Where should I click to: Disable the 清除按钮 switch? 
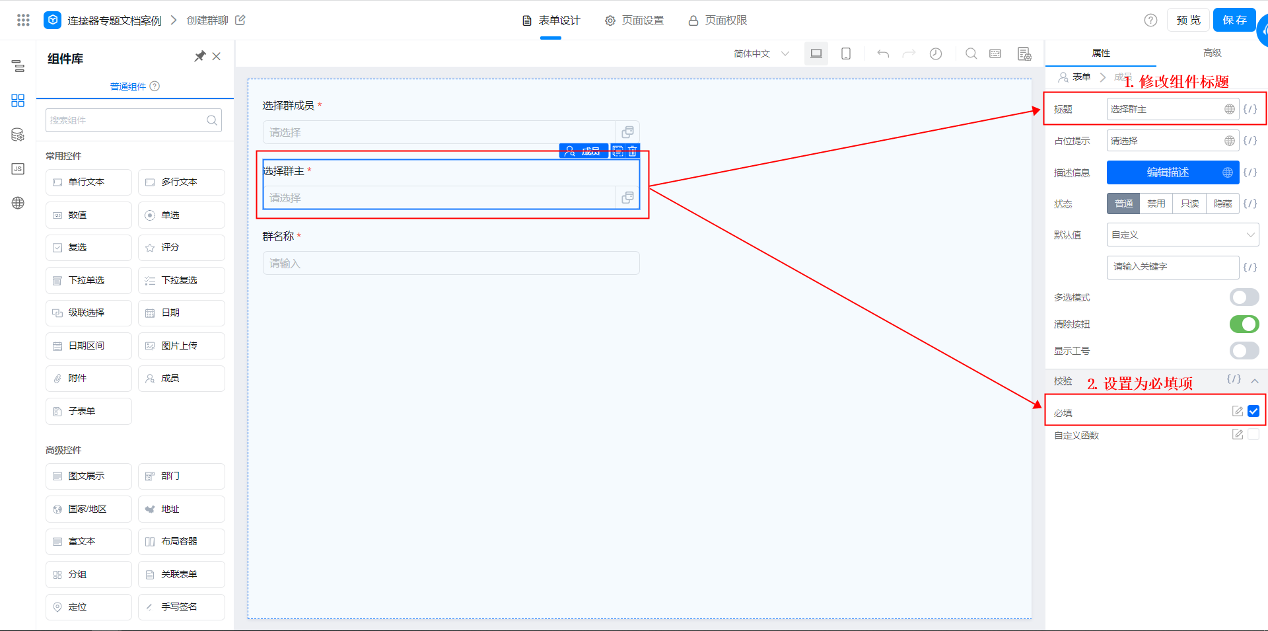1244,324
